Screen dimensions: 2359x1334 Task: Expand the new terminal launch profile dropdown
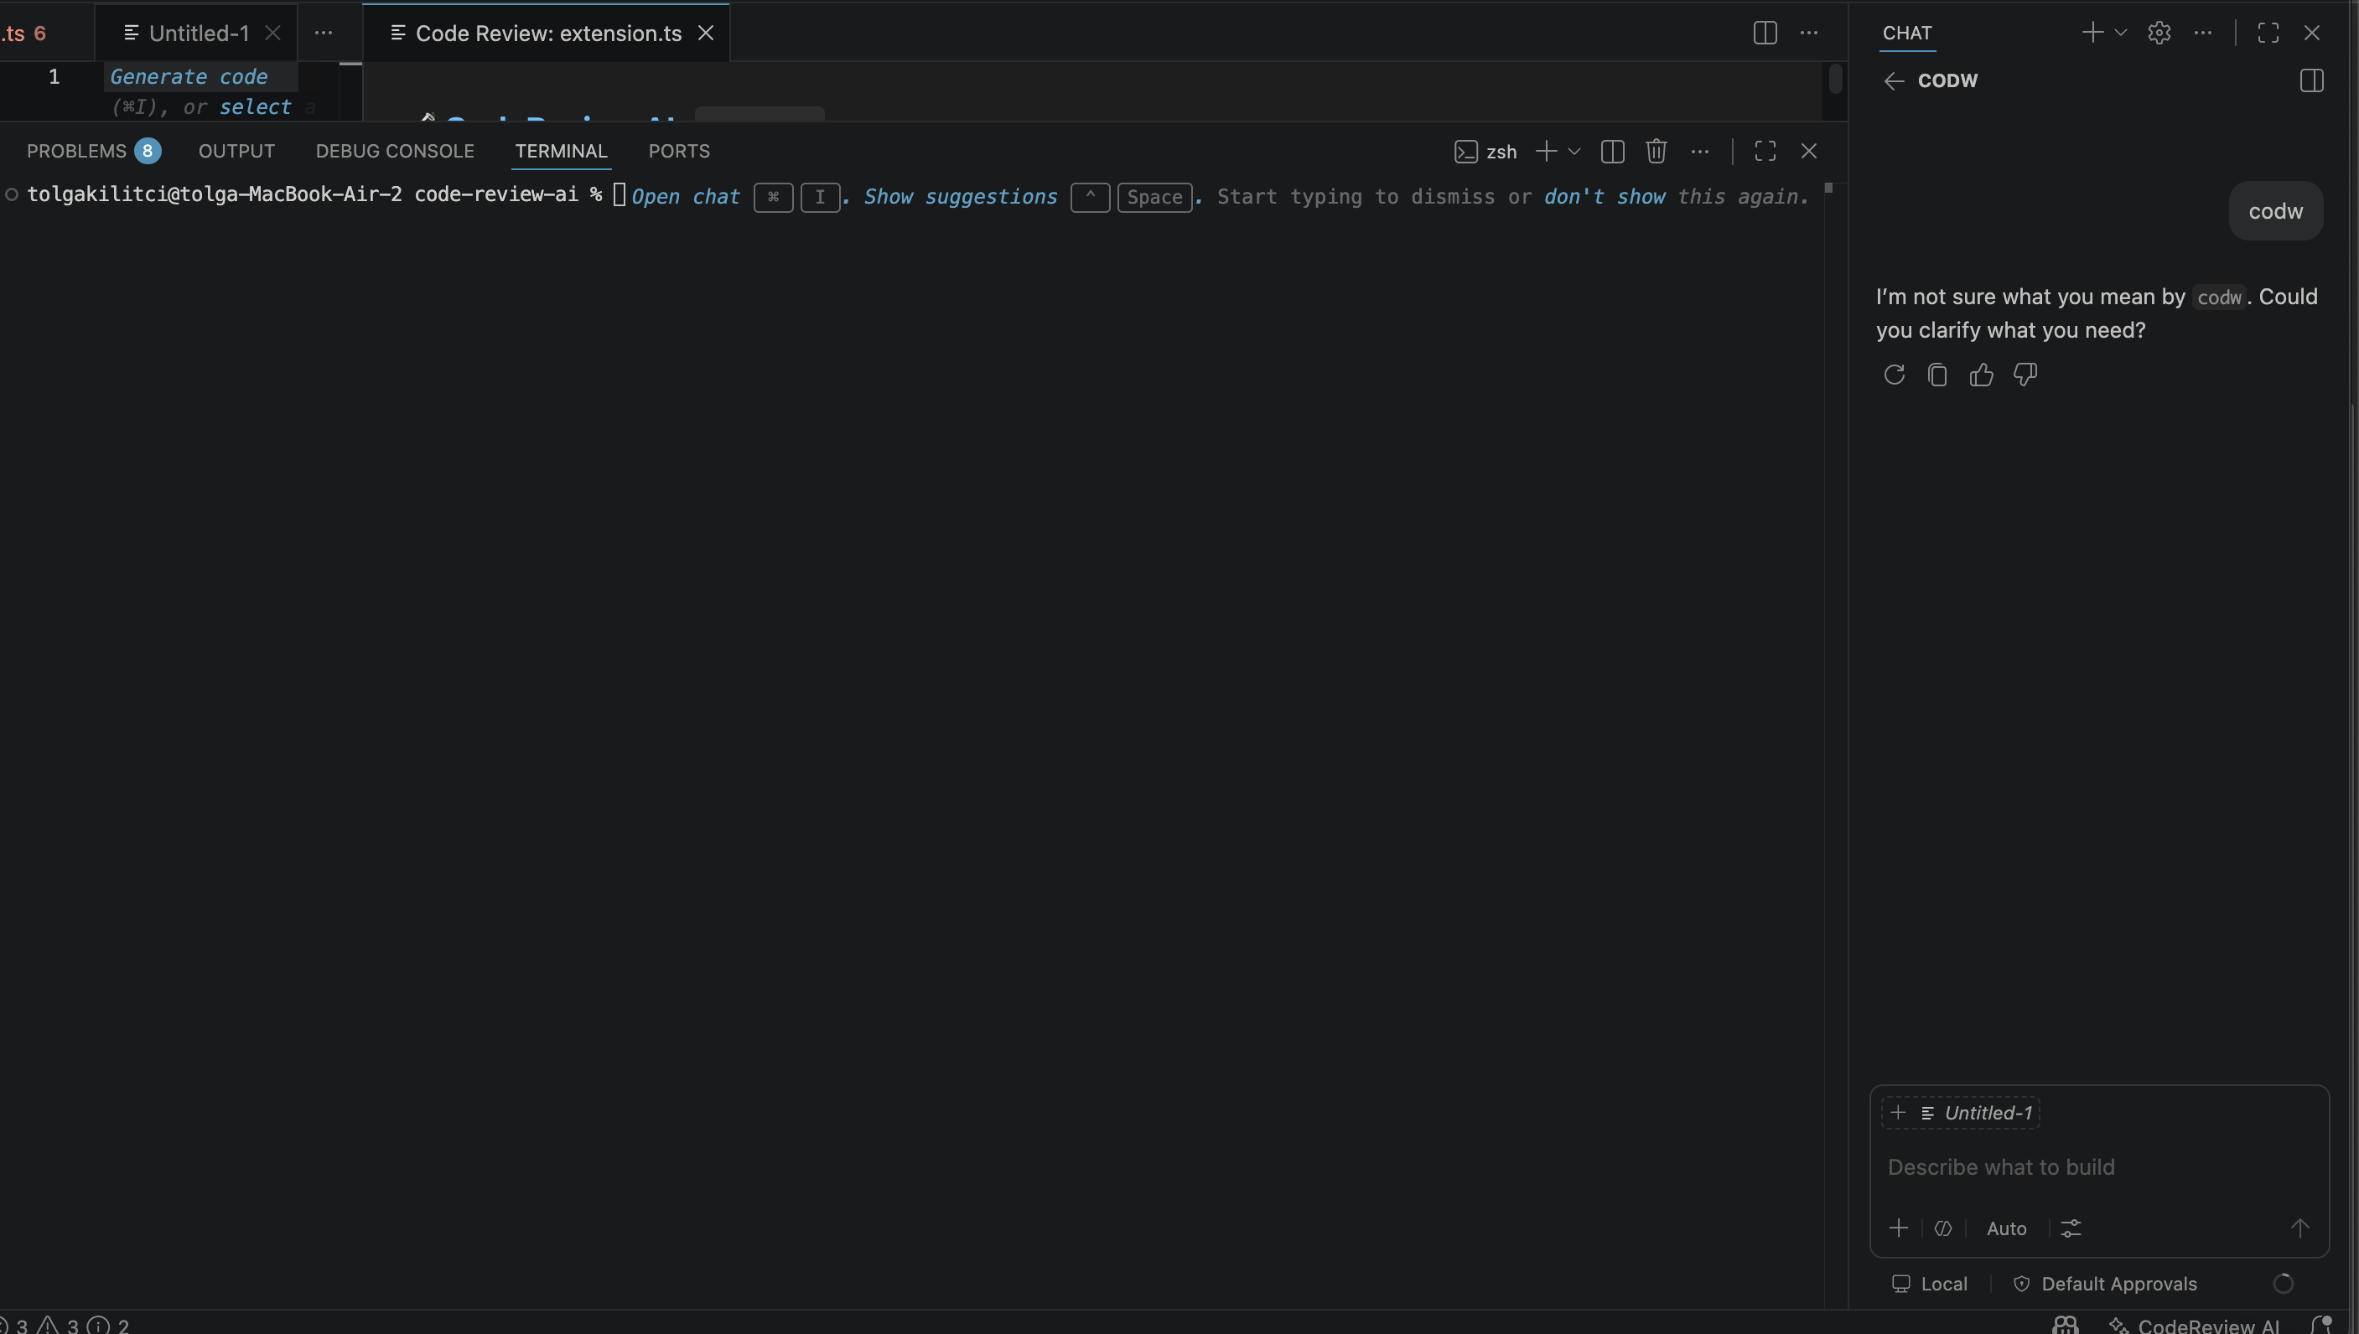1574,151
